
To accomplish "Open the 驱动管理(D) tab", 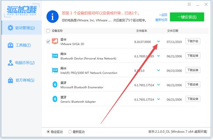I will (x=21, y=28).
